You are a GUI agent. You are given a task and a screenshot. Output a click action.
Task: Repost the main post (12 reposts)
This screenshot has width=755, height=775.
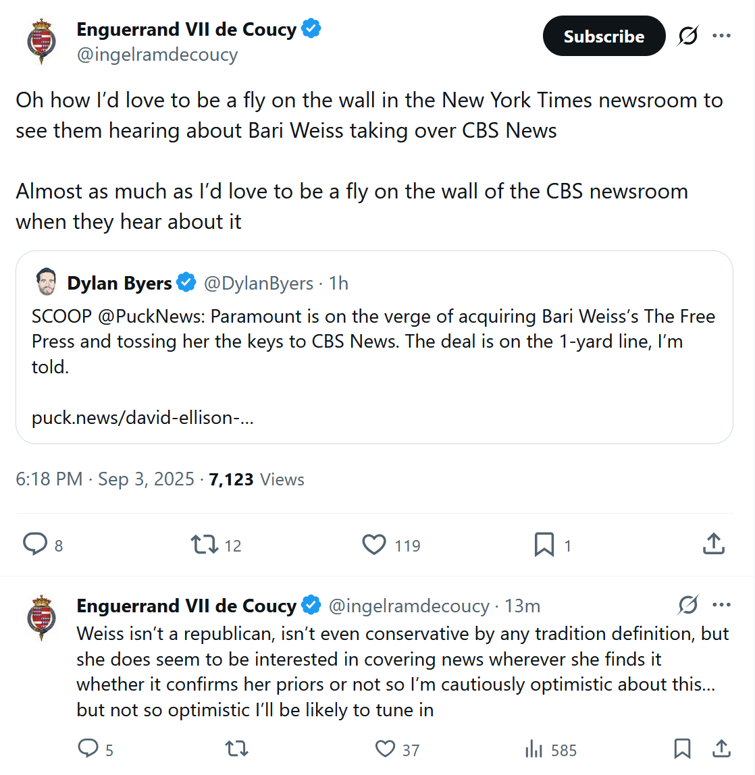pos(204,544)
